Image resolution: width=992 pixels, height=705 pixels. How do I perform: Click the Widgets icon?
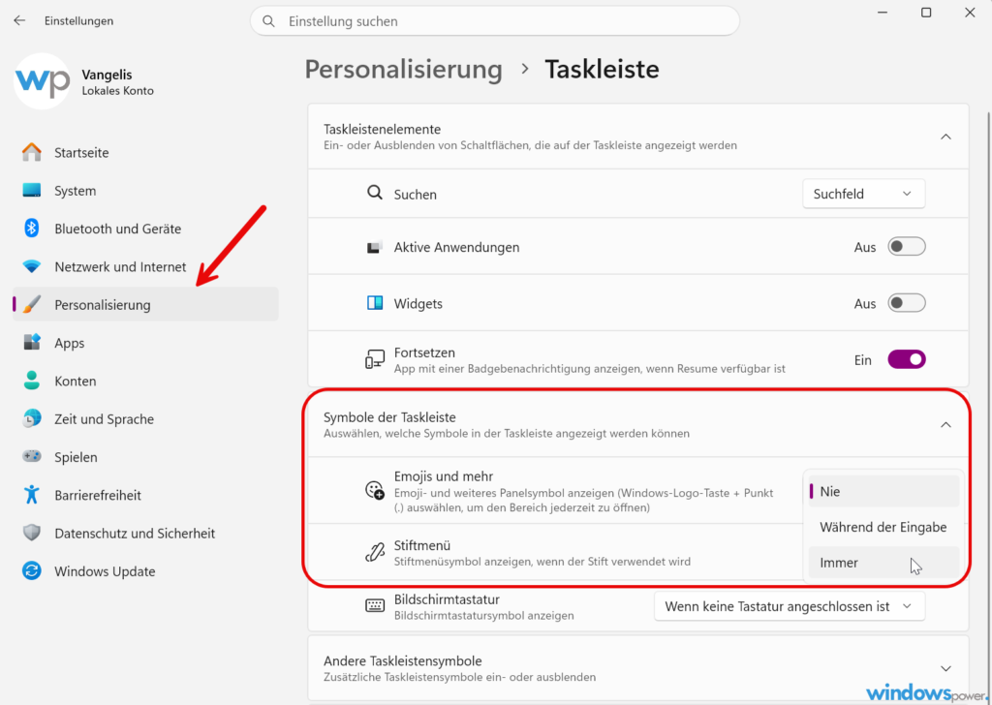point(375,303)
